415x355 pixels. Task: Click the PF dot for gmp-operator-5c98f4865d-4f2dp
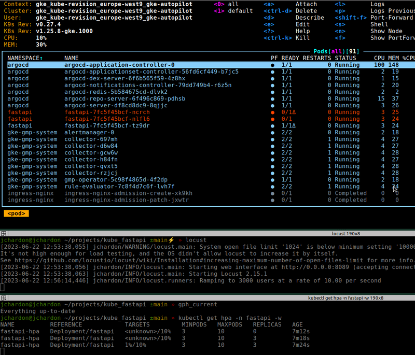click(273, 180)
